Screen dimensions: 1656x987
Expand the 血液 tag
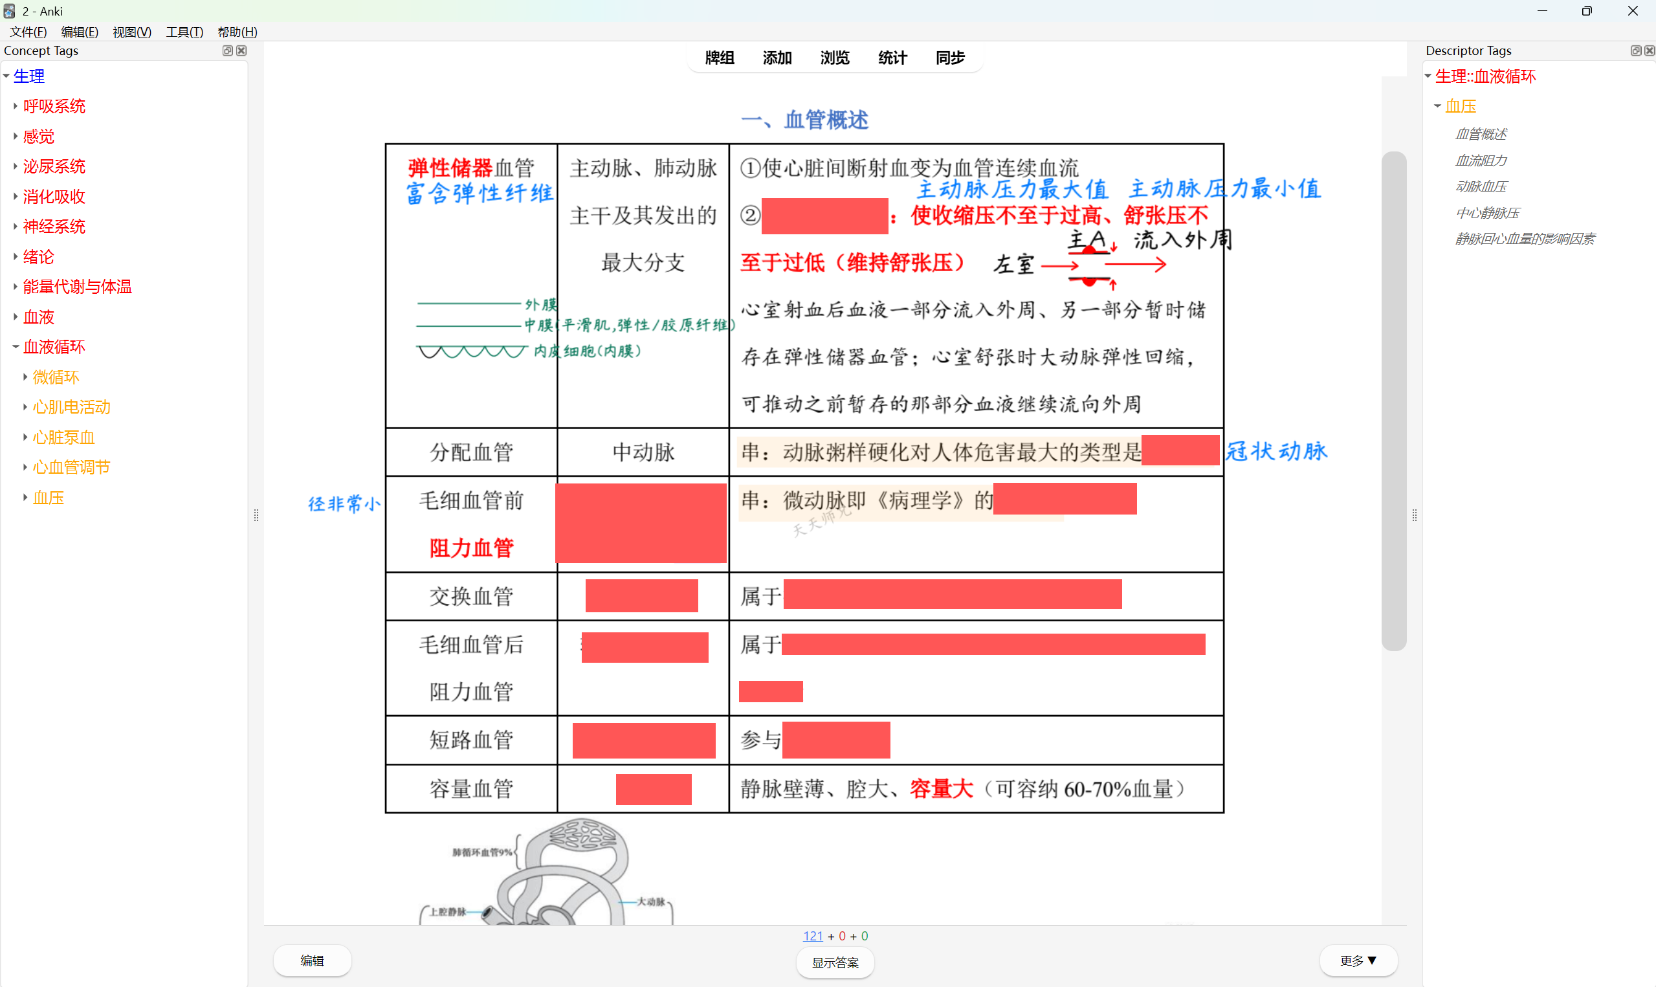point(16,316)
